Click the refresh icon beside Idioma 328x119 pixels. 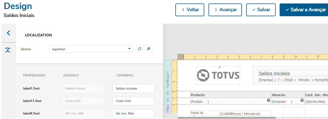[x=140, y=49]
